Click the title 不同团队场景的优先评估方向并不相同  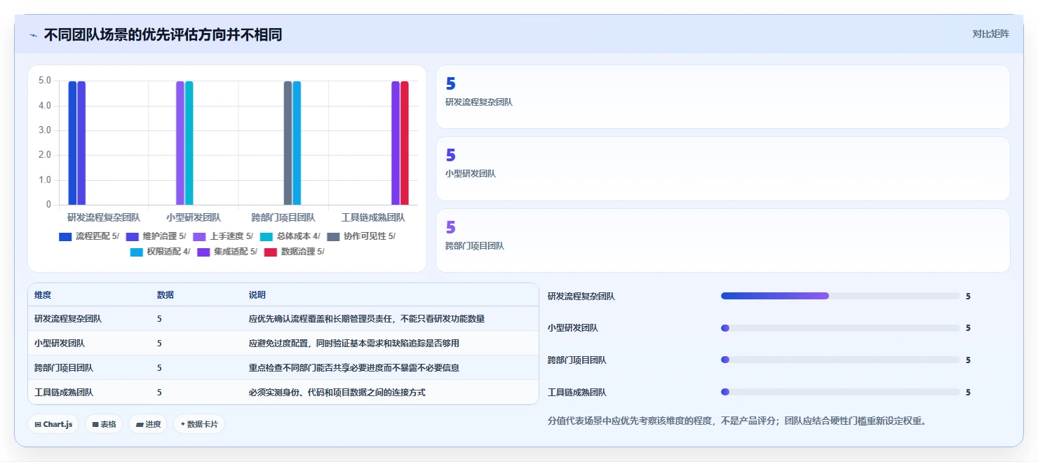coord(163,34)
